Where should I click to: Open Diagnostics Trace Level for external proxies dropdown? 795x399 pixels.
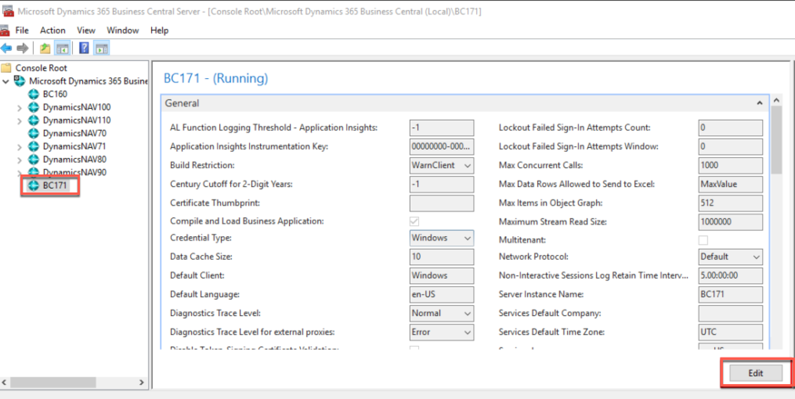tap(441, 332)
